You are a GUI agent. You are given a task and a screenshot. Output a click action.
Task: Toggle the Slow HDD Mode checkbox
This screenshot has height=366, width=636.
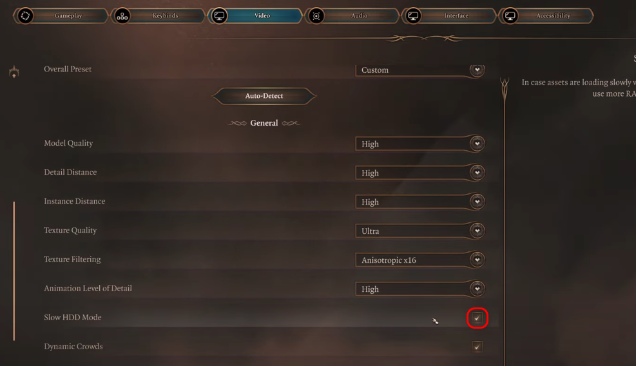tap(477, 318)
